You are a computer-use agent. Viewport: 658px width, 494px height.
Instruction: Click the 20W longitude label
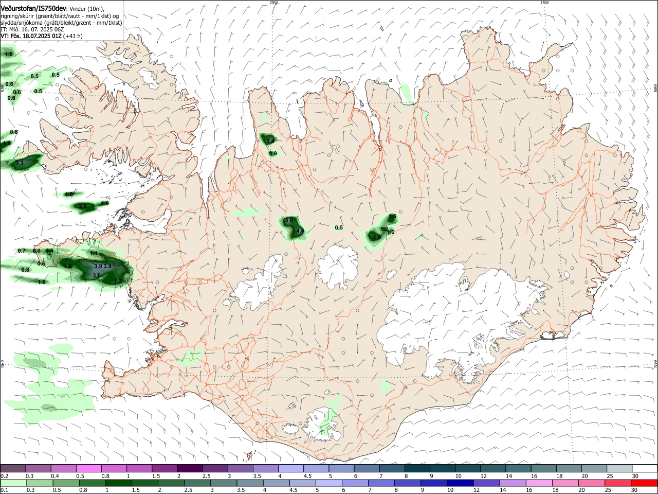[x=273, y=3]
